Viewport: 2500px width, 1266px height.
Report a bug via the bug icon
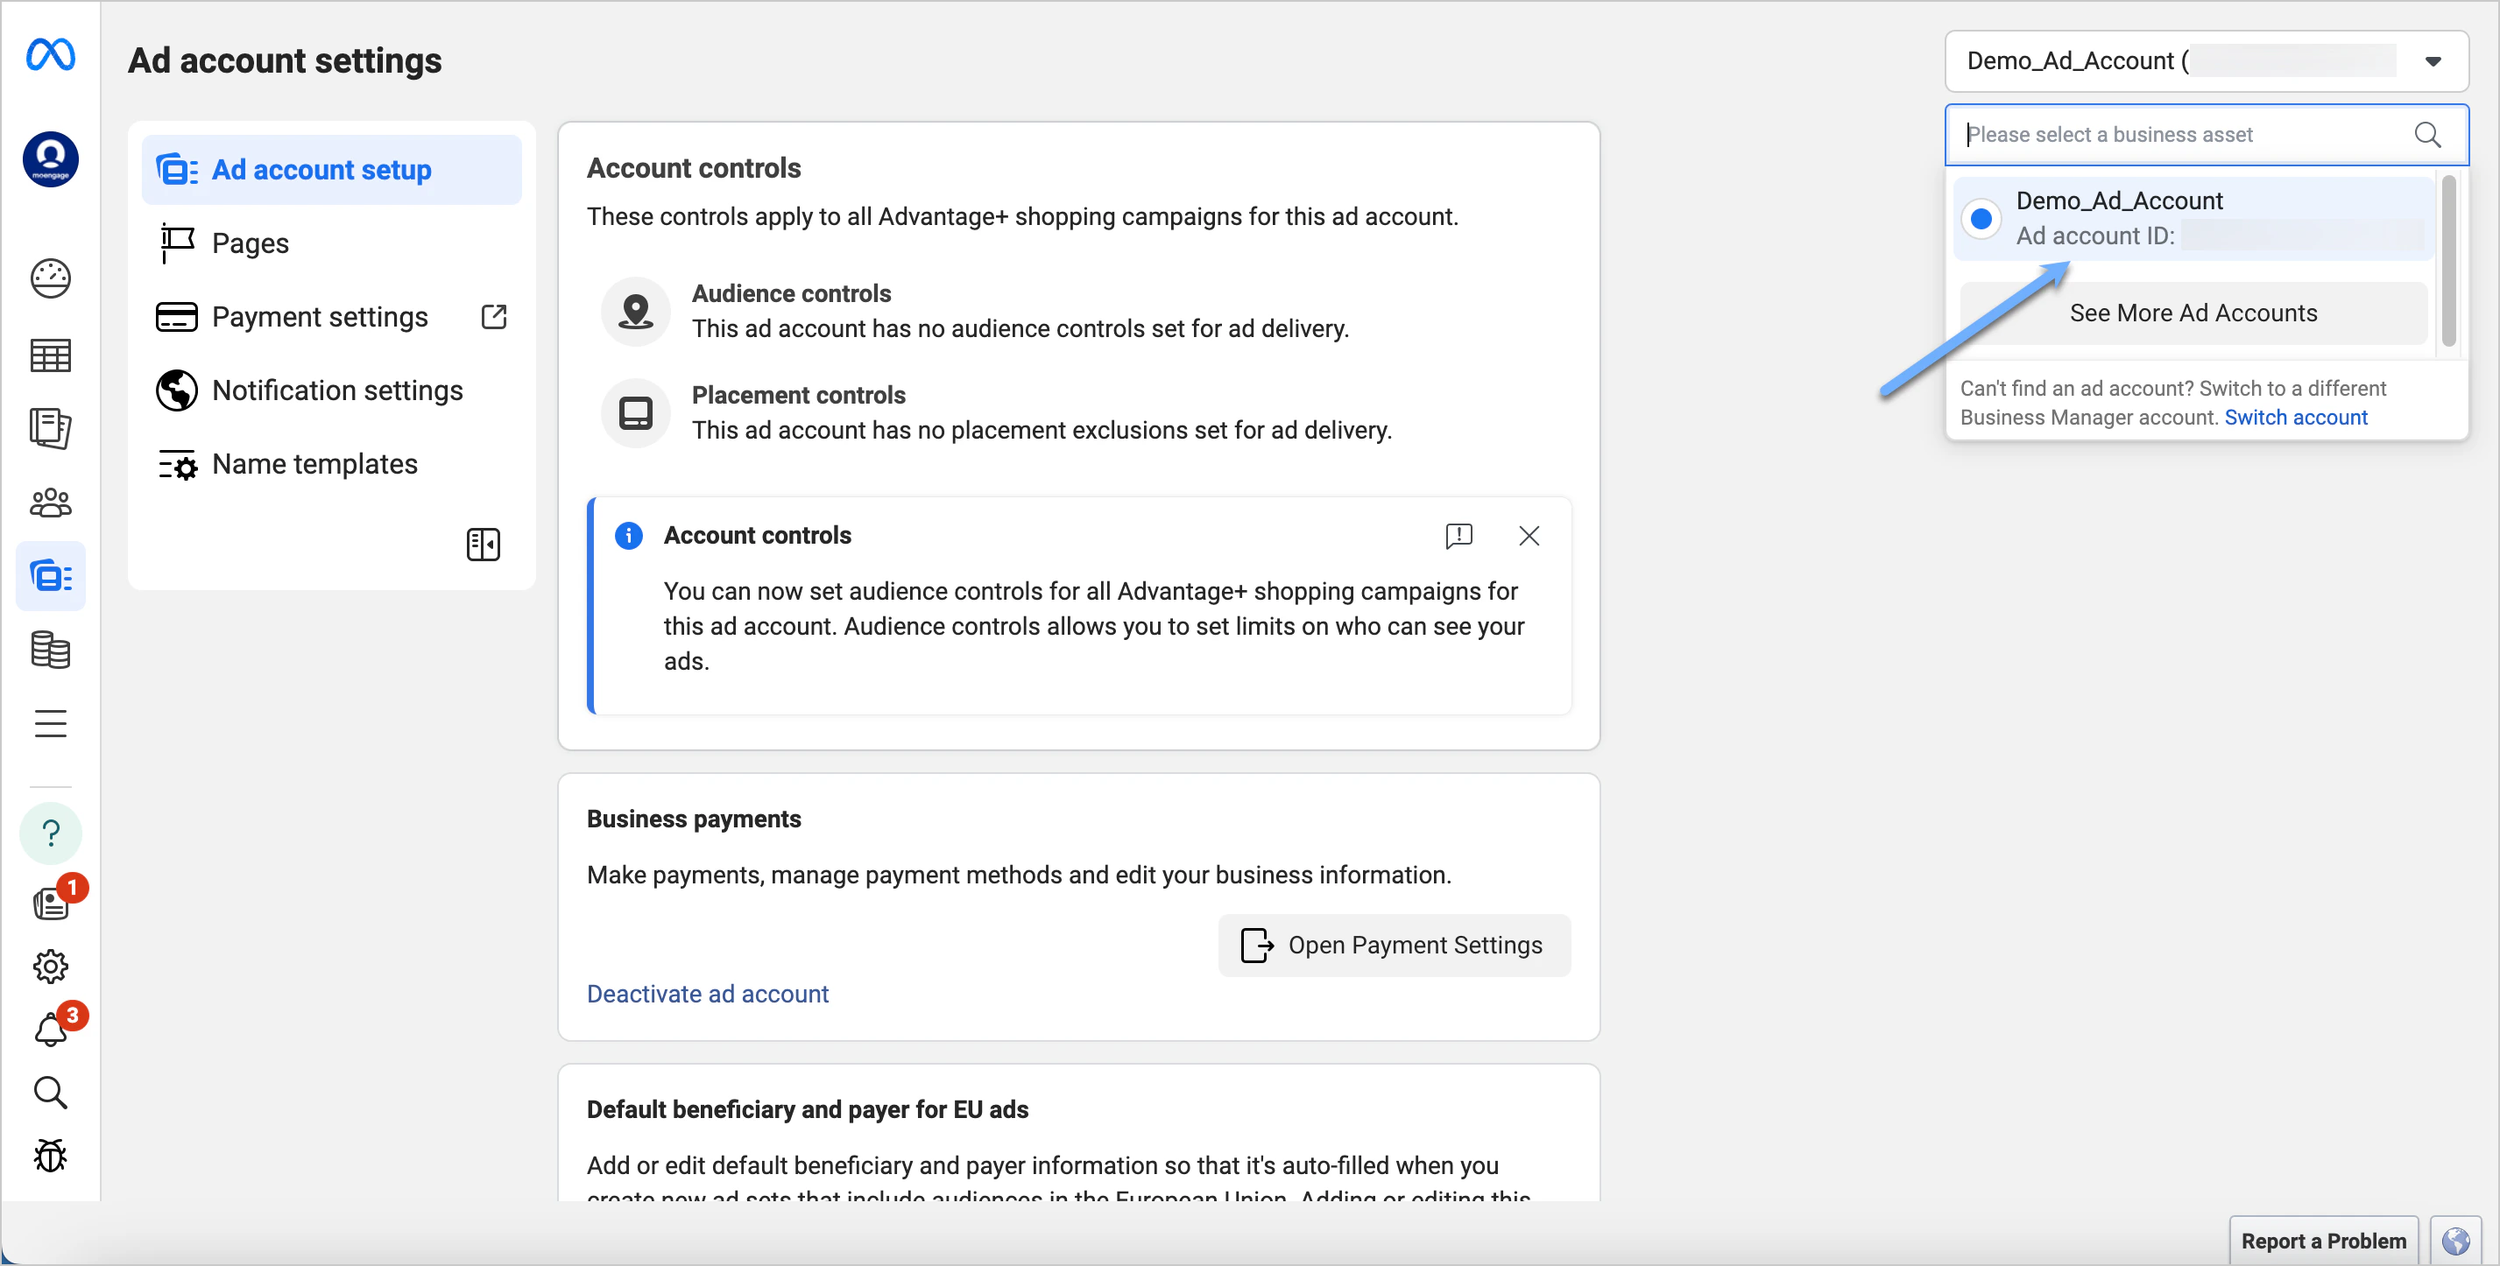pyautogui.click(x=51, y=1156)
